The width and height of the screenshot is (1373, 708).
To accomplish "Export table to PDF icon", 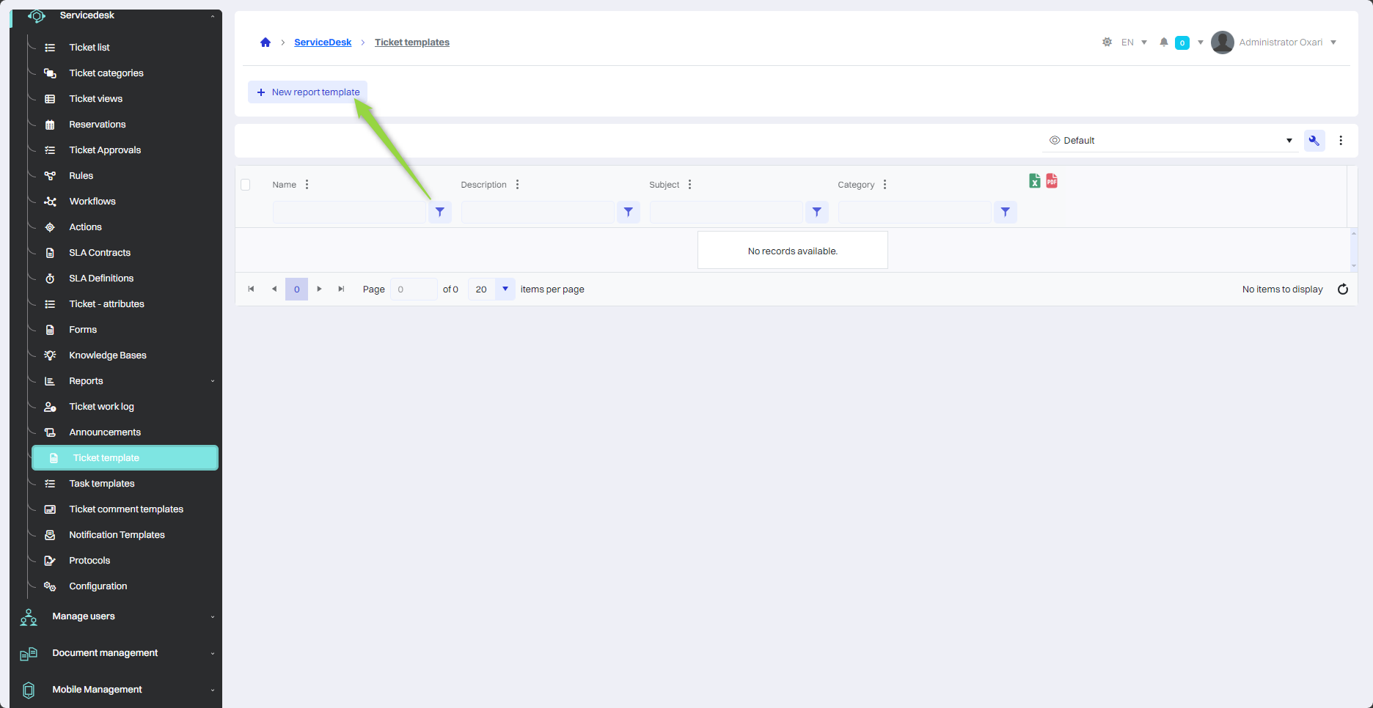I will coord(1052,181).
